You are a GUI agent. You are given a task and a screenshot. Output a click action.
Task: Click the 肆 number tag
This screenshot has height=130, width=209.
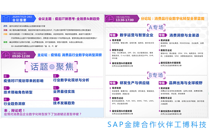click(x=56, y=76)
